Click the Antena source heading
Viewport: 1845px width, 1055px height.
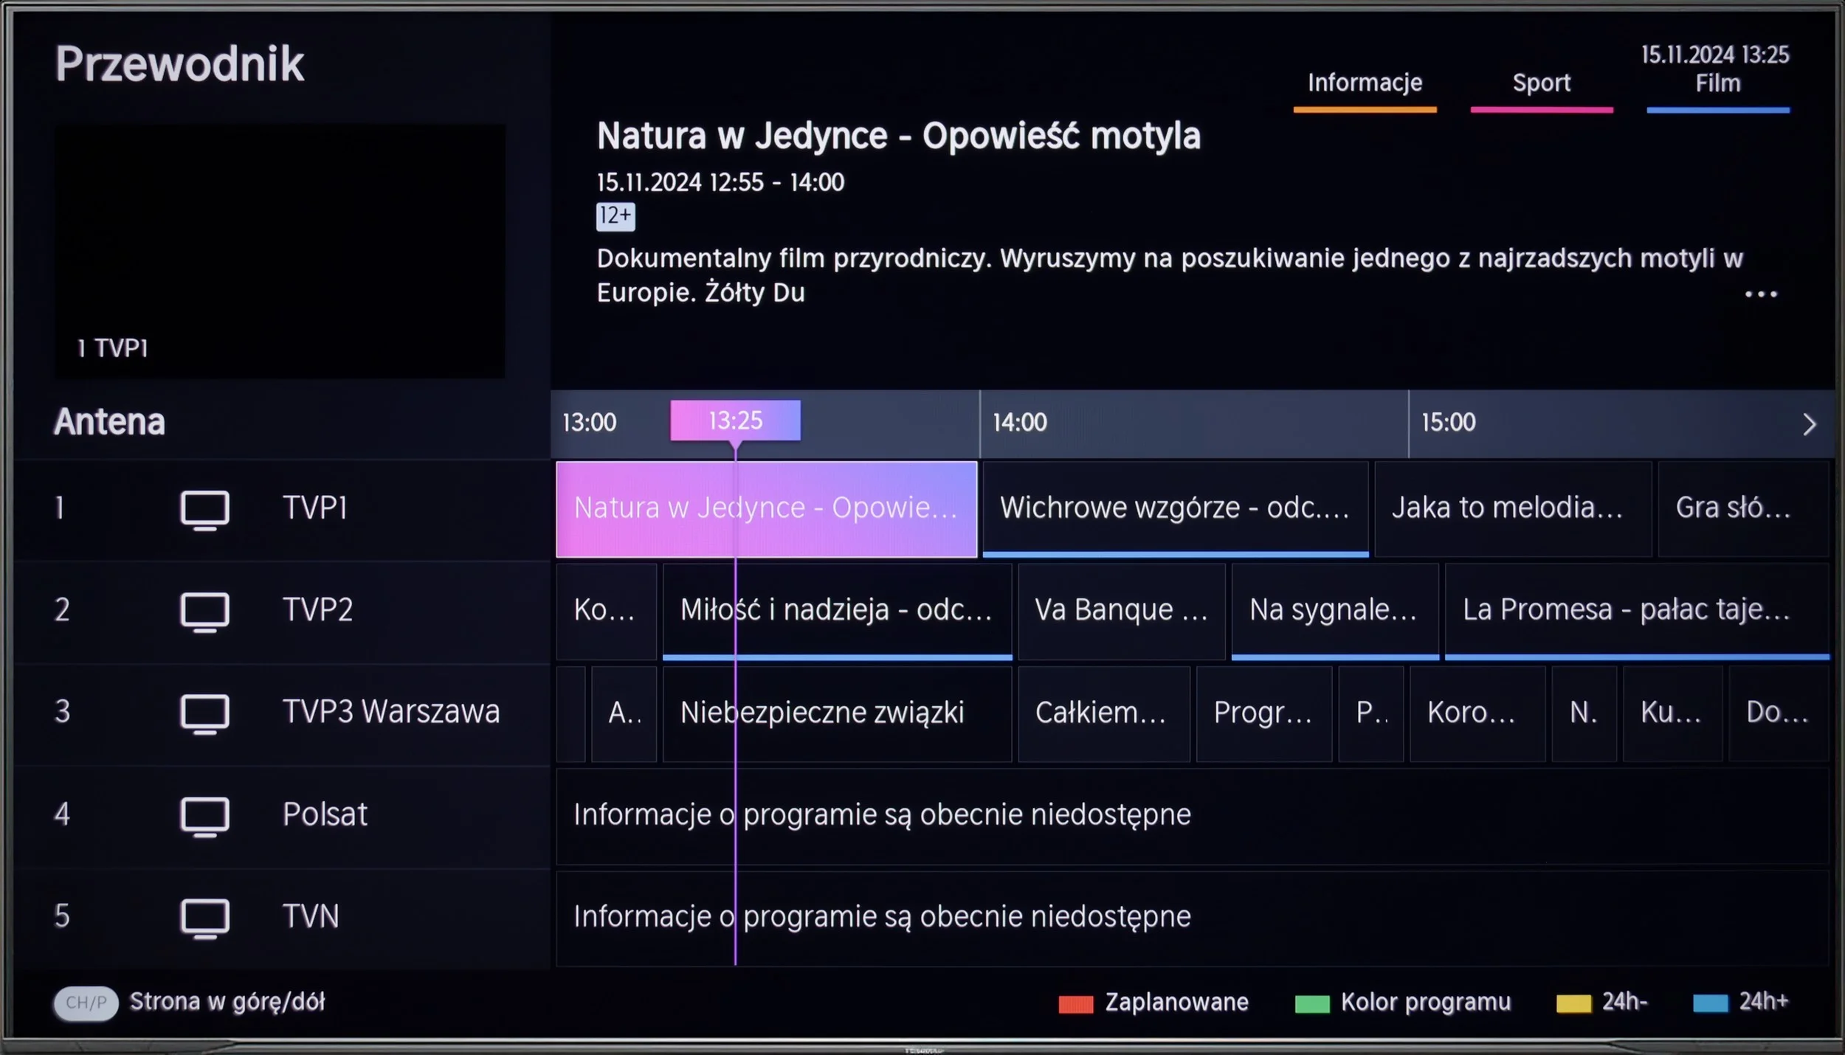coord(109,422)
